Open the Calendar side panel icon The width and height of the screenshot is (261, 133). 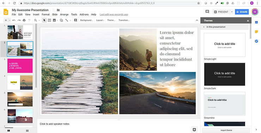pos(256,22)
